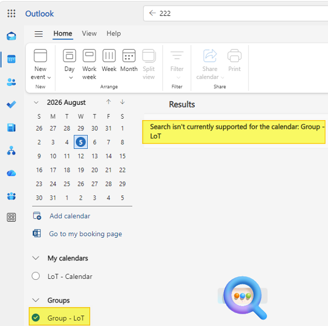Viewport: 328px width, 326px height.
Task: Open Mail in the left sidebar
Action: pyautogui.click(x=11, y=36)
